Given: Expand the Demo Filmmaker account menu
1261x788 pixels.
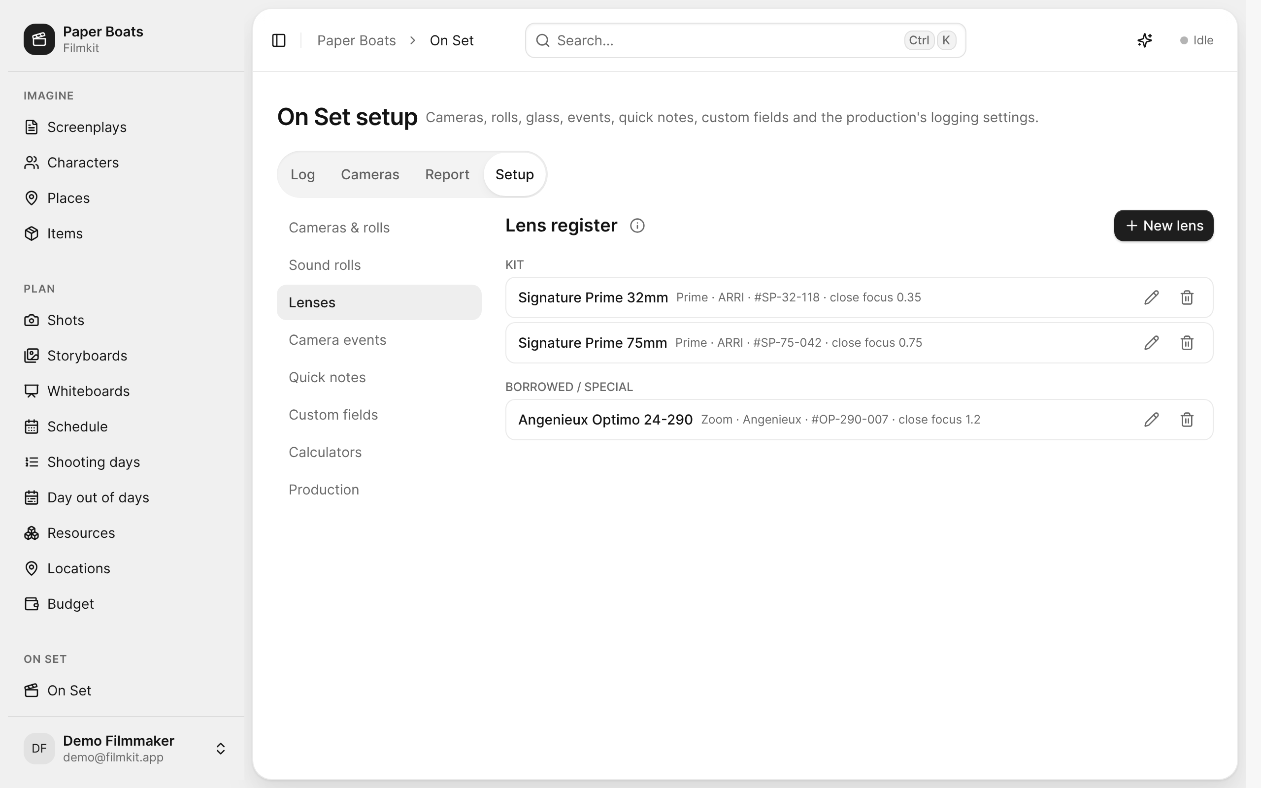Looking at the screenshot, I should (x=126, y=749).
